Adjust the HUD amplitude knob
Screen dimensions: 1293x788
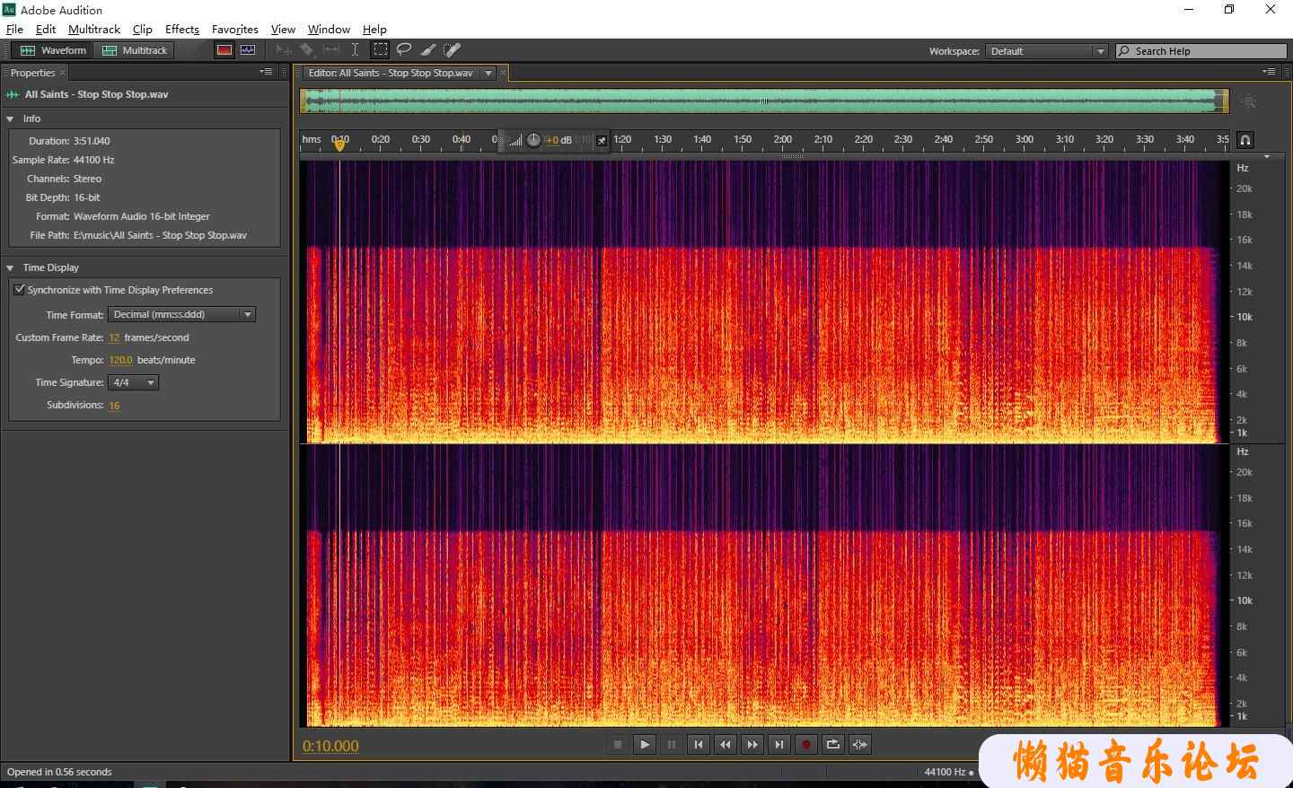[533, 140]
